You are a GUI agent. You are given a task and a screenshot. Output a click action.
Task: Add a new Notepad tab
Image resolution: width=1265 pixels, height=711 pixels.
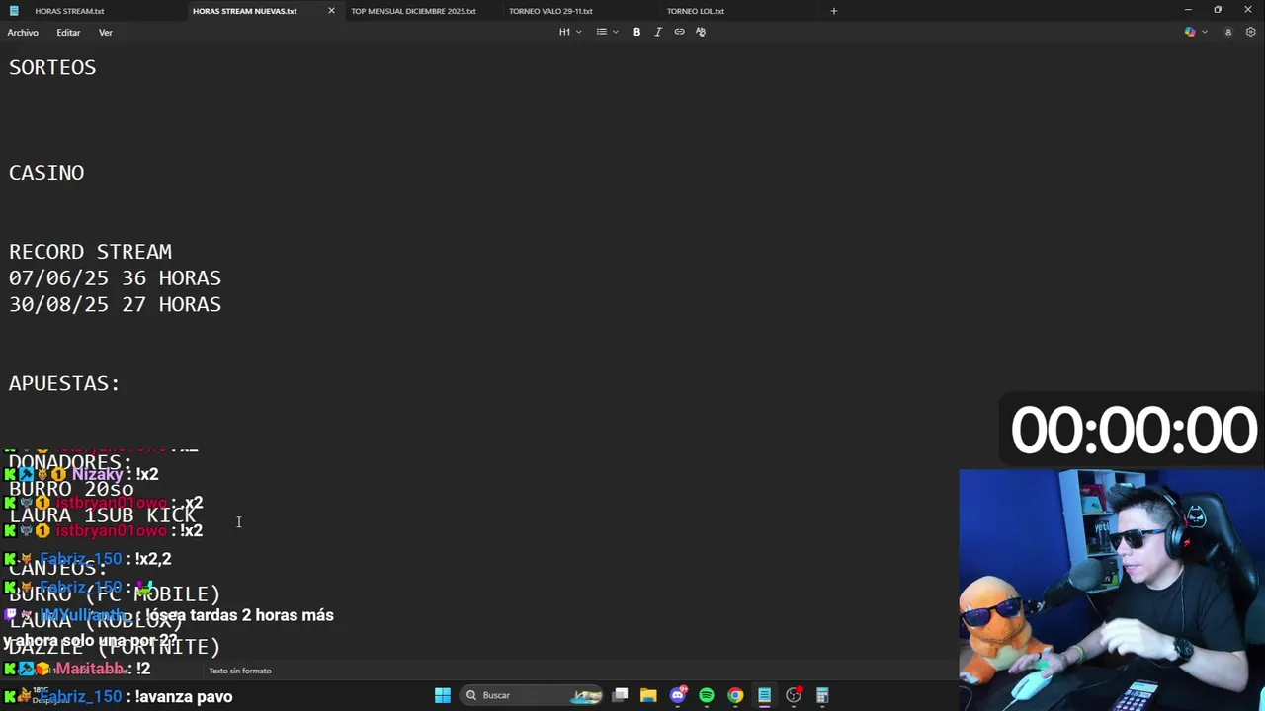coord(833,11)
